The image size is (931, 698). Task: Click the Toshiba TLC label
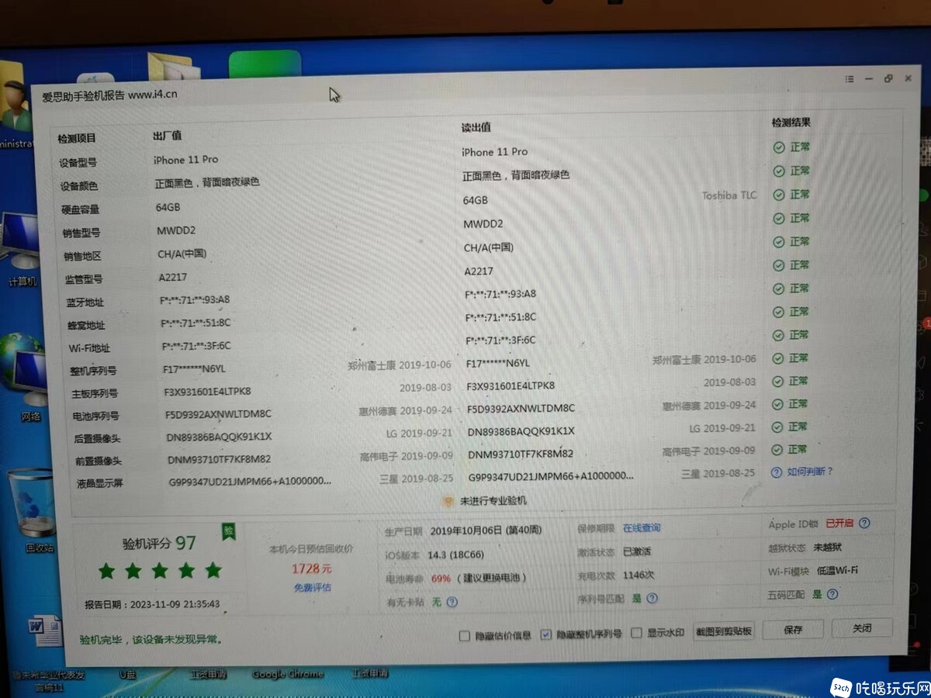tap(729, 195)
